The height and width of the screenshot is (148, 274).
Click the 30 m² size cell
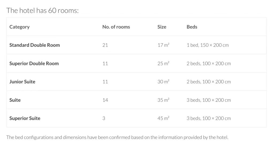pos(163,81)
